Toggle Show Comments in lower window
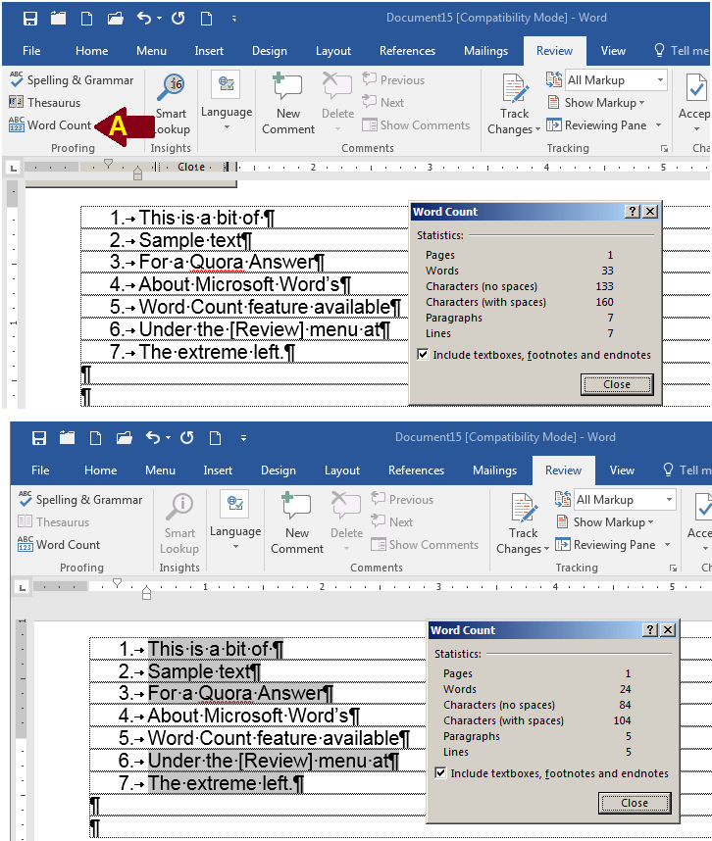This screenshot has height=841, width=712. point(425,544)
